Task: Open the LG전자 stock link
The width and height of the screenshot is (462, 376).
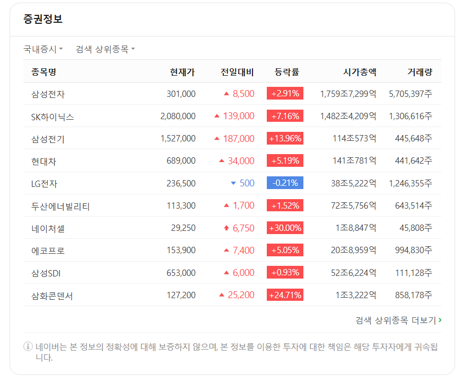Action: [44, 184]
